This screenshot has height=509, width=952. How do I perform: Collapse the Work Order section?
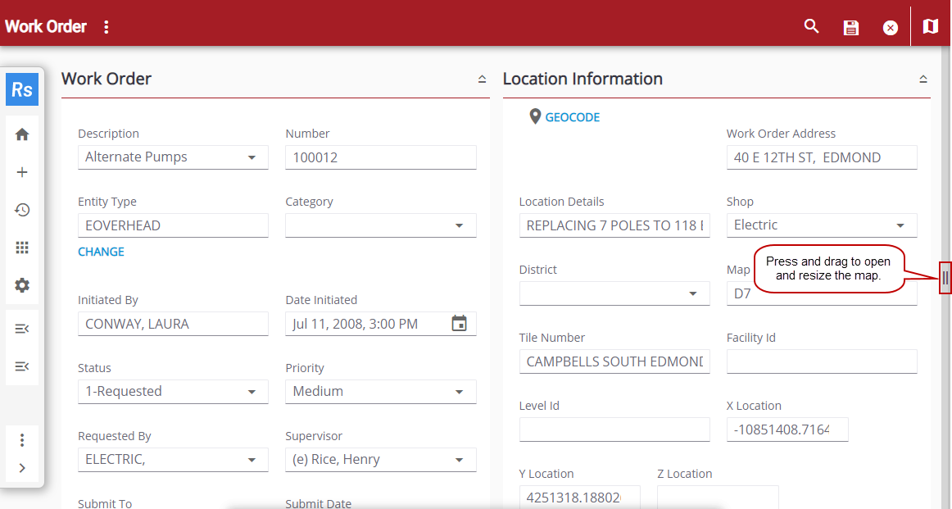(x=482, y=80)
